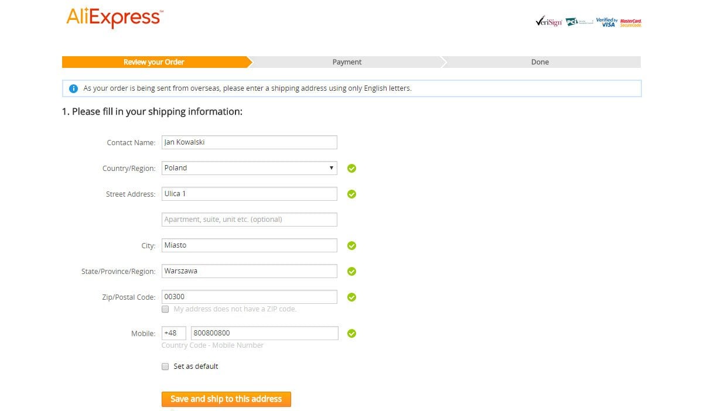Enable 'My address does not have a ZIP code'
Image resolution: width=707 pixels, height=411 pixels.
(165, 309)
